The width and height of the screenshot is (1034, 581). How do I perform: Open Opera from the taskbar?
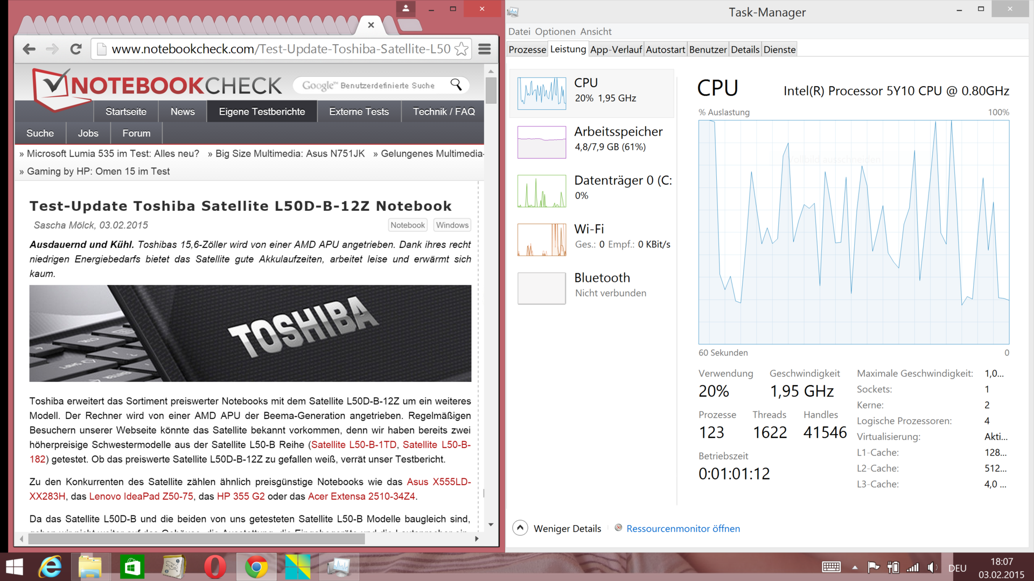pos(215,567)
